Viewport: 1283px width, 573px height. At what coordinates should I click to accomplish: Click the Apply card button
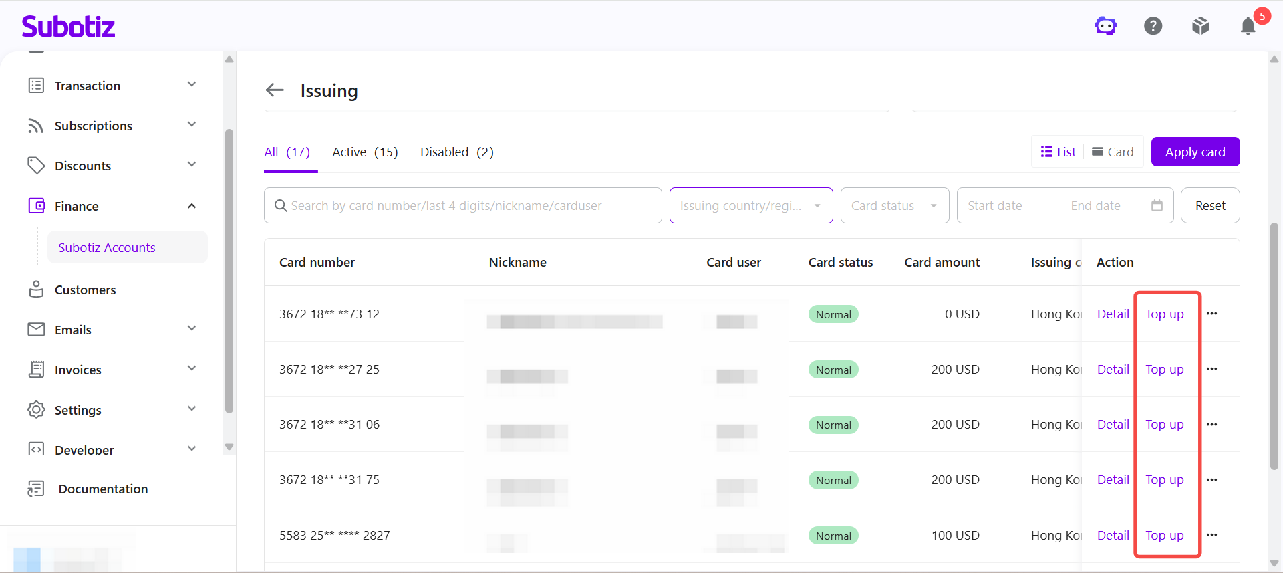tap(1195, 152)
